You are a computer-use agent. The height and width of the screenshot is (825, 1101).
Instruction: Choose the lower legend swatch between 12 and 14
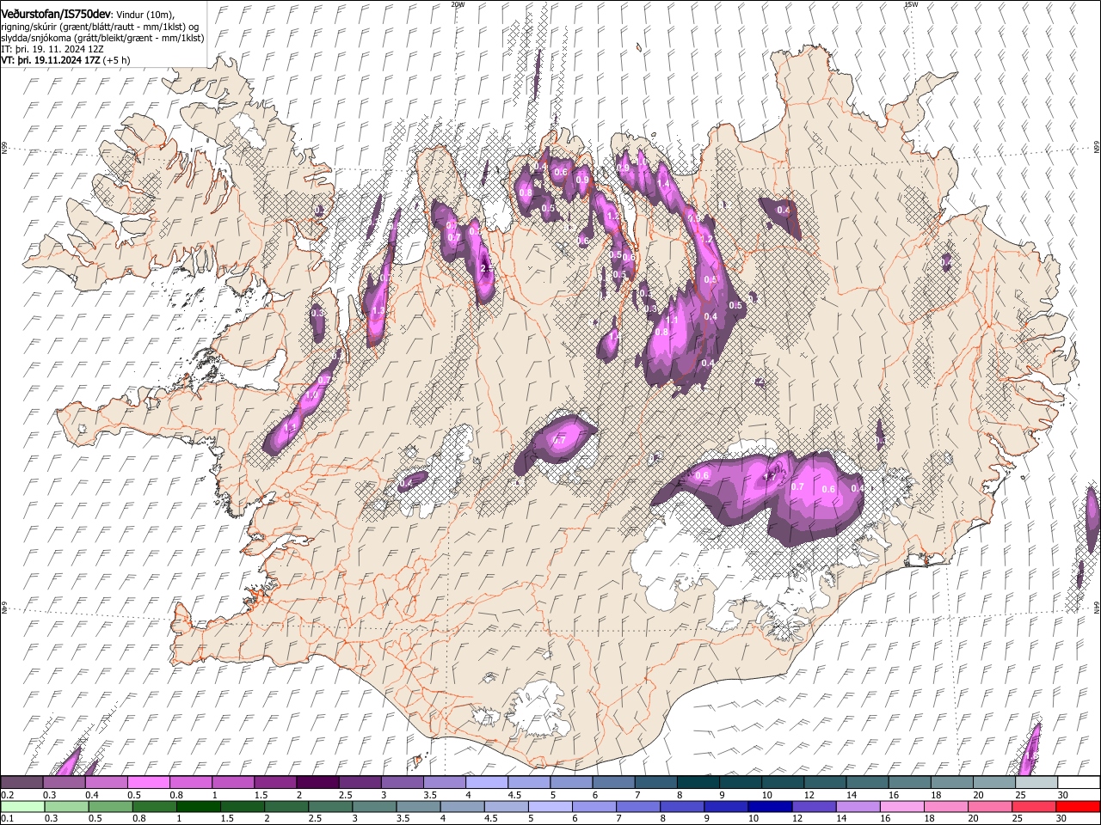pos(814,806)
